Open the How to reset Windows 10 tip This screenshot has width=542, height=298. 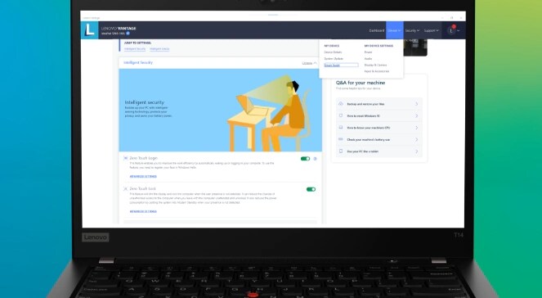coord(379,116)
